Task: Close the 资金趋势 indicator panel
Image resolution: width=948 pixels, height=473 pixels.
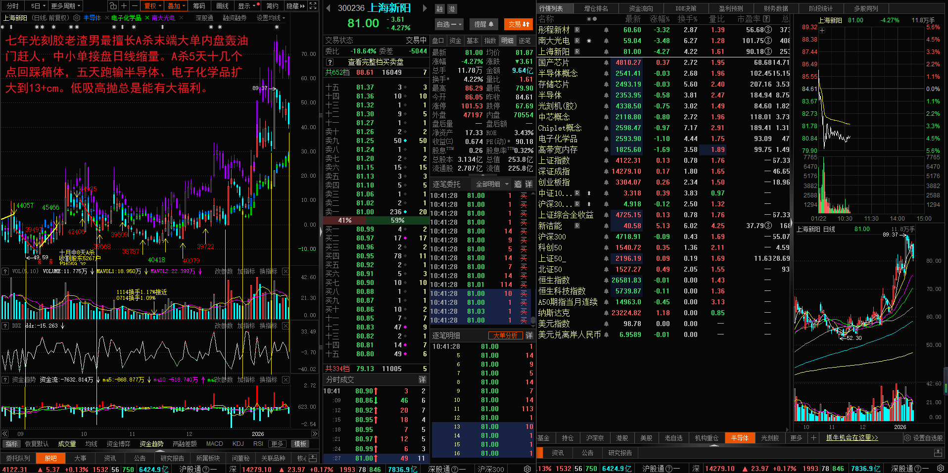Action: pos(285,379)
